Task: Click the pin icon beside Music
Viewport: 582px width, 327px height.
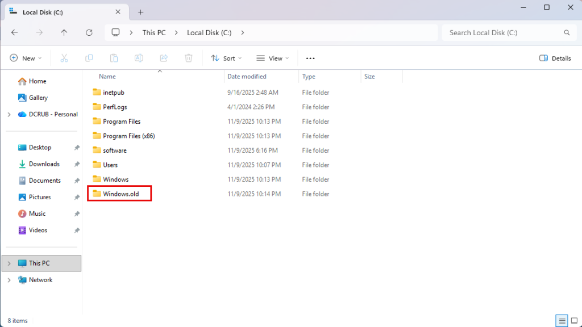Action: click(77, 214)
